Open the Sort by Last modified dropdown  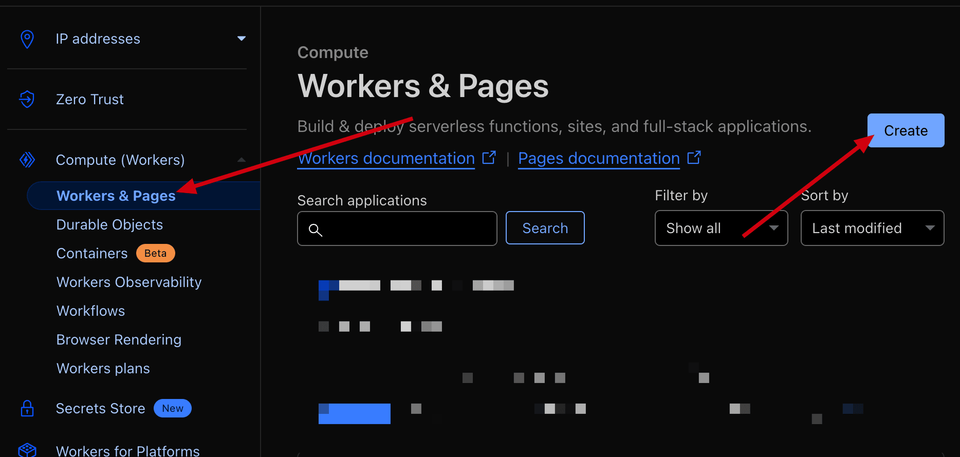[872, 228]
